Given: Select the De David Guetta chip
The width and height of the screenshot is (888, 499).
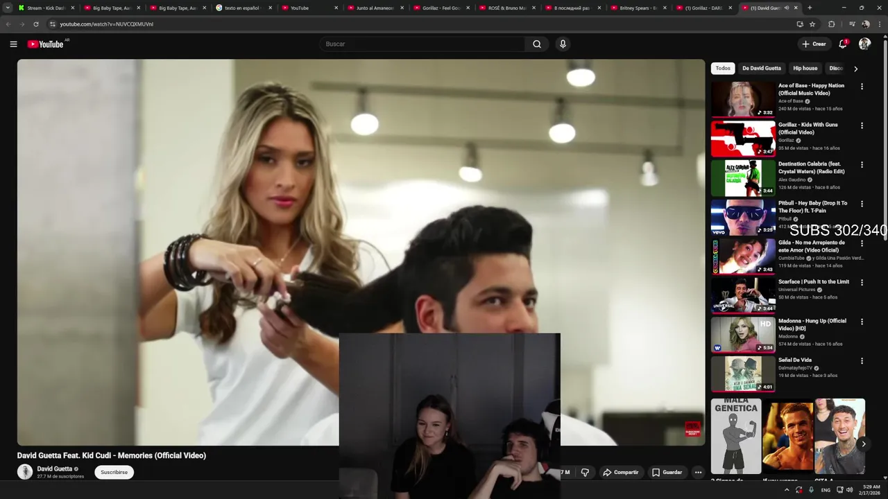Looking at the screenshot, I should coord(761,68).
